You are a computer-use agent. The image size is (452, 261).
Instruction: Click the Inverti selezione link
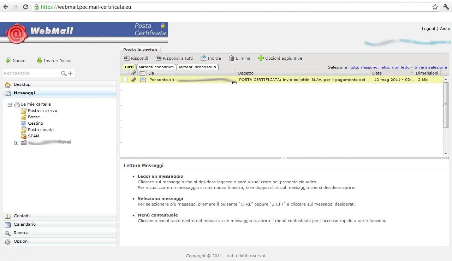point(430,67)
